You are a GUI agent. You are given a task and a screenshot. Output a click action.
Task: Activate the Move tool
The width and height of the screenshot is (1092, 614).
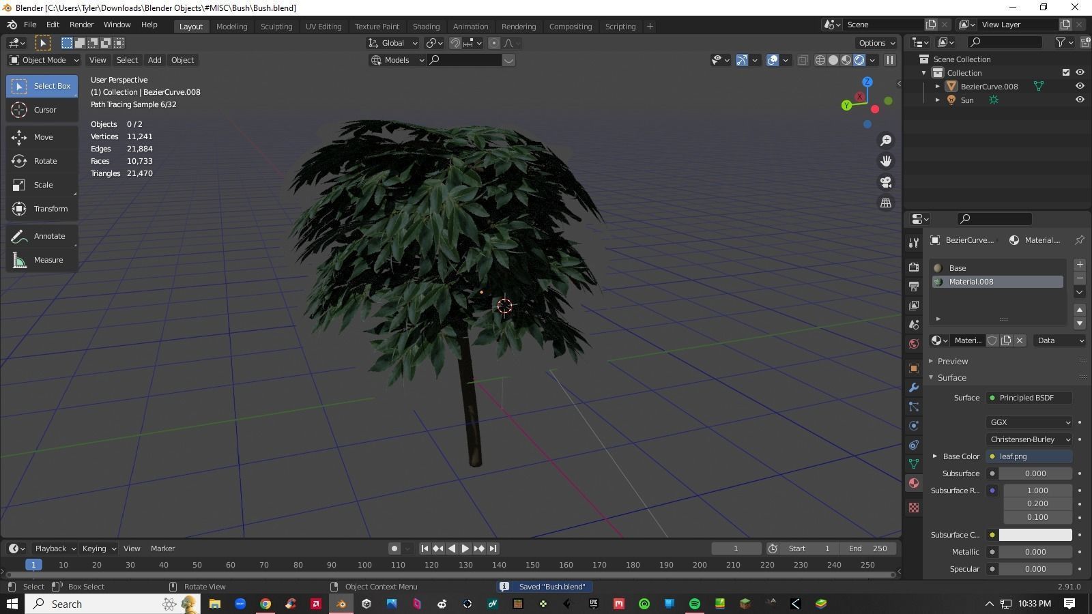coord(42,137)
